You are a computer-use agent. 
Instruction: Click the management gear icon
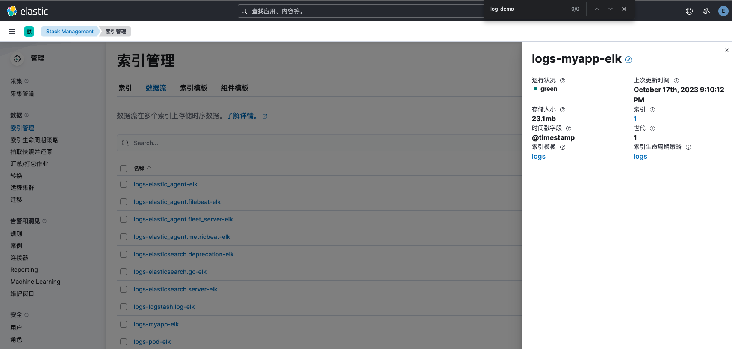tap(17, 59)
